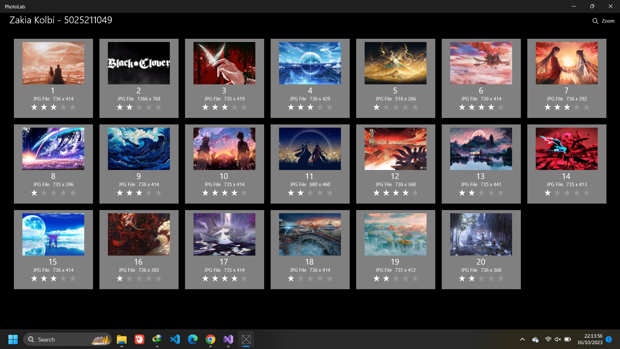
Task: Open the torii gate moon image 15
Action: coord(53,235)
